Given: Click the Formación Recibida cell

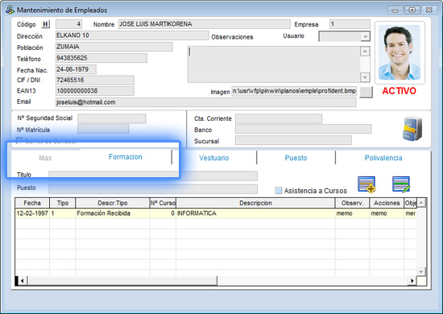Looking at the screenshot, I should click(x=113, y=213).
